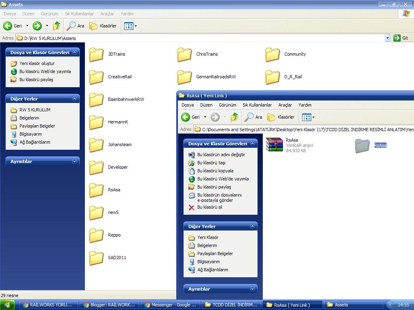
Task: Collapse Diğer Yerler panel in Assets window
Action: pos(74,99)
